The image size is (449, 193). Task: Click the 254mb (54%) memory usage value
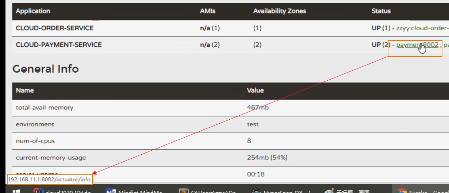[x=267, y=158]
